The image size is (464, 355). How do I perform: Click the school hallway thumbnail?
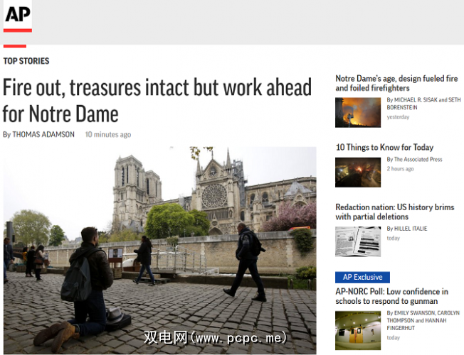click(358, 329)
